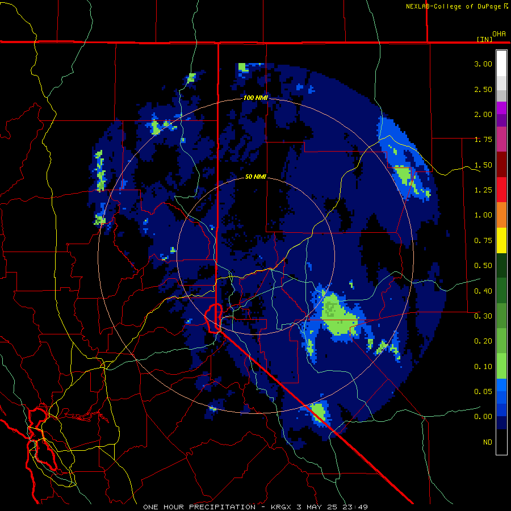Click the 2.50 legend value
Screen dimensions: 511x511
click(x=483, y=89)
